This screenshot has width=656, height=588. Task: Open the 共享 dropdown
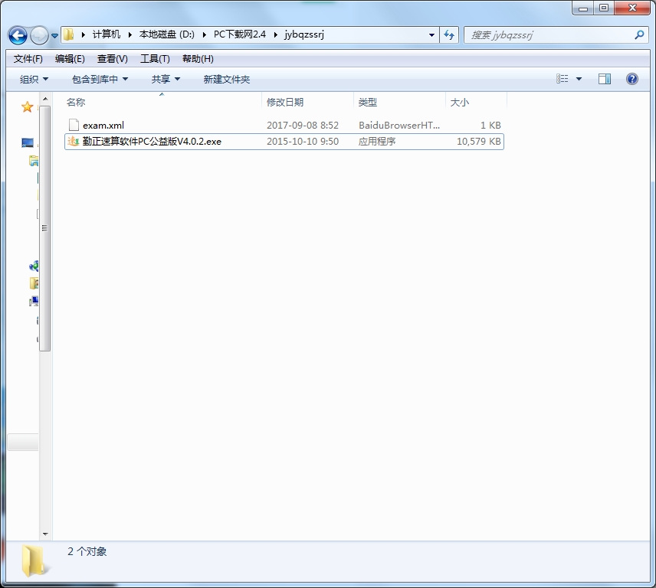[x=166, y=80]
